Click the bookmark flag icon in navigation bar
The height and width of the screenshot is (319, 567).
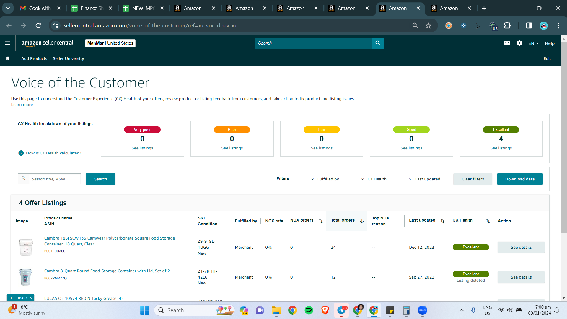8,58
